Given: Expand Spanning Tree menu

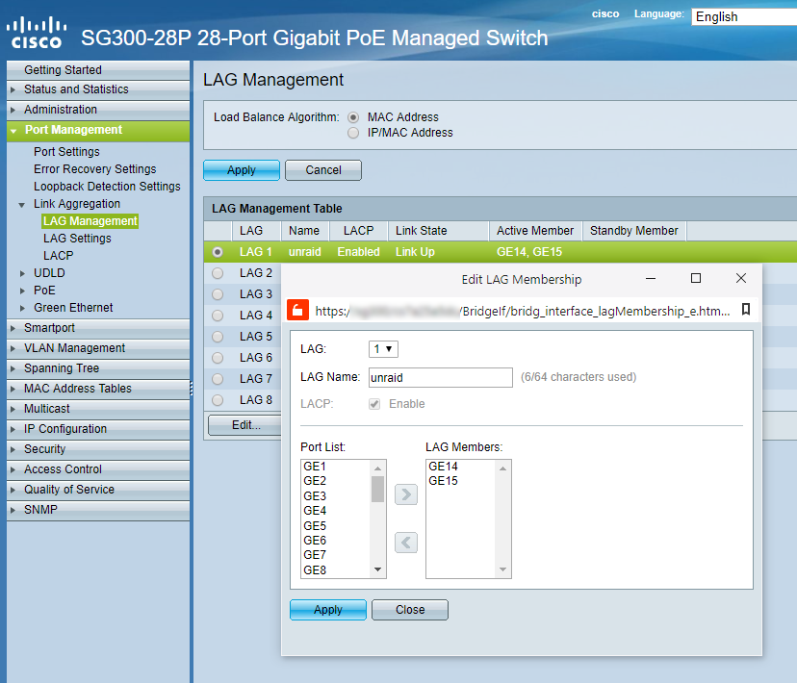Looking at the screenshot, I should click(98, 368).
